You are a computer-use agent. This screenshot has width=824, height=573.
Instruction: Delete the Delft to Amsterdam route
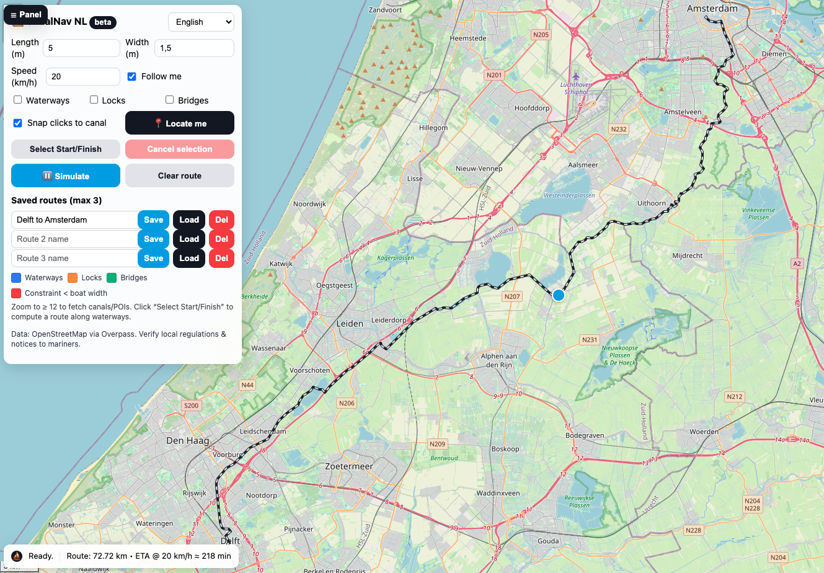[221, 220]
